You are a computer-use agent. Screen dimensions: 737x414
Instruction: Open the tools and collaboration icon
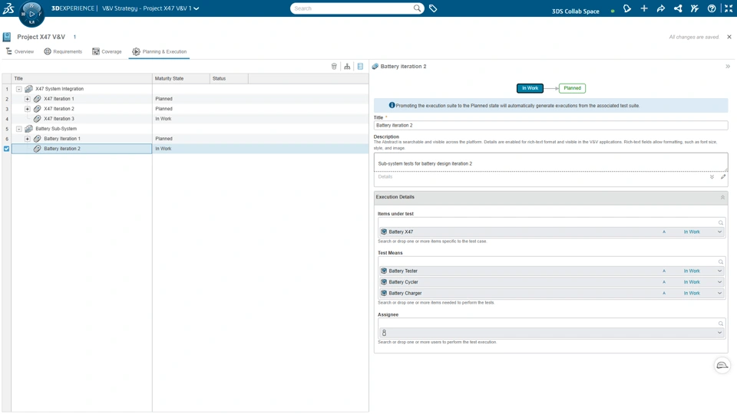coord(695,8)
